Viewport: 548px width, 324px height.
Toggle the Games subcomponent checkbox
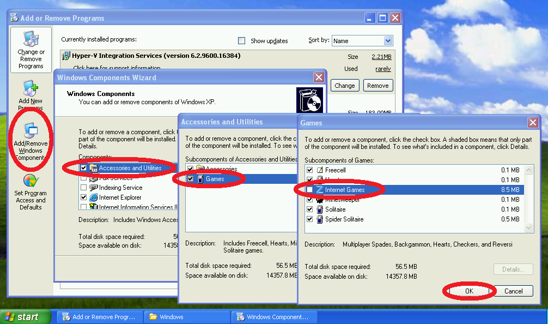[x=190, y=179]
